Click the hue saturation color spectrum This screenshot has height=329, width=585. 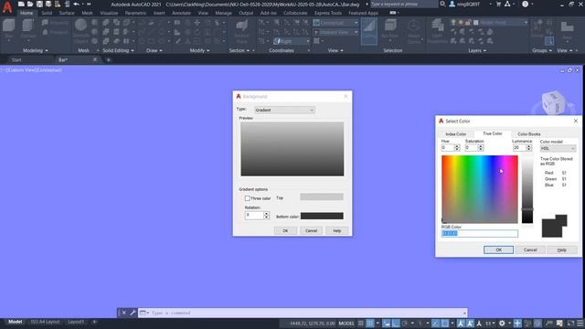pyautogui.click(x=479, y=189)
